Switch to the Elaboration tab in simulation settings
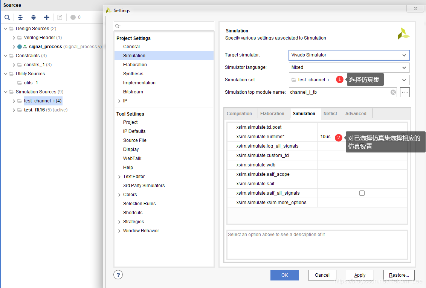The width and height of the screenshot is (426, 288). [272, 113]
